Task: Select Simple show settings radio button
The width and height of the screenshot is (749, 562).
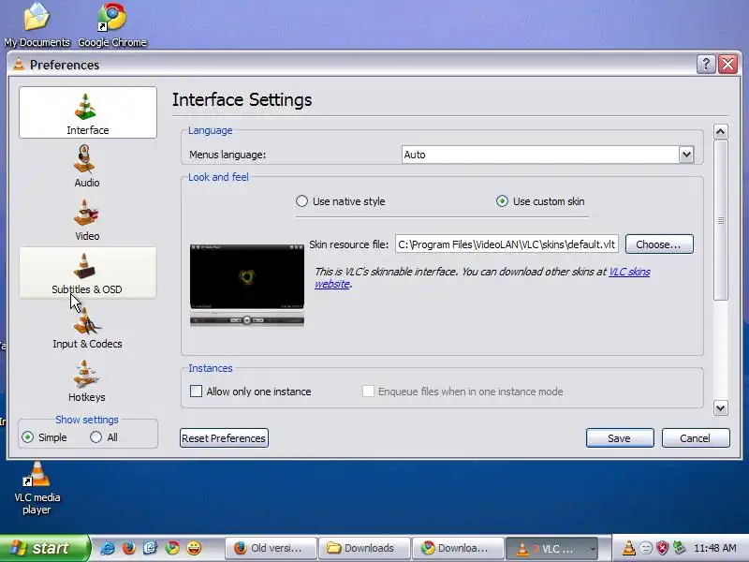Action: (x=28, y=437)
